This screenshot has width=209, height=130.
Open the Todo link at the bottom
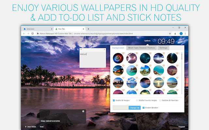pyautogui.click(x=42, y=127)
